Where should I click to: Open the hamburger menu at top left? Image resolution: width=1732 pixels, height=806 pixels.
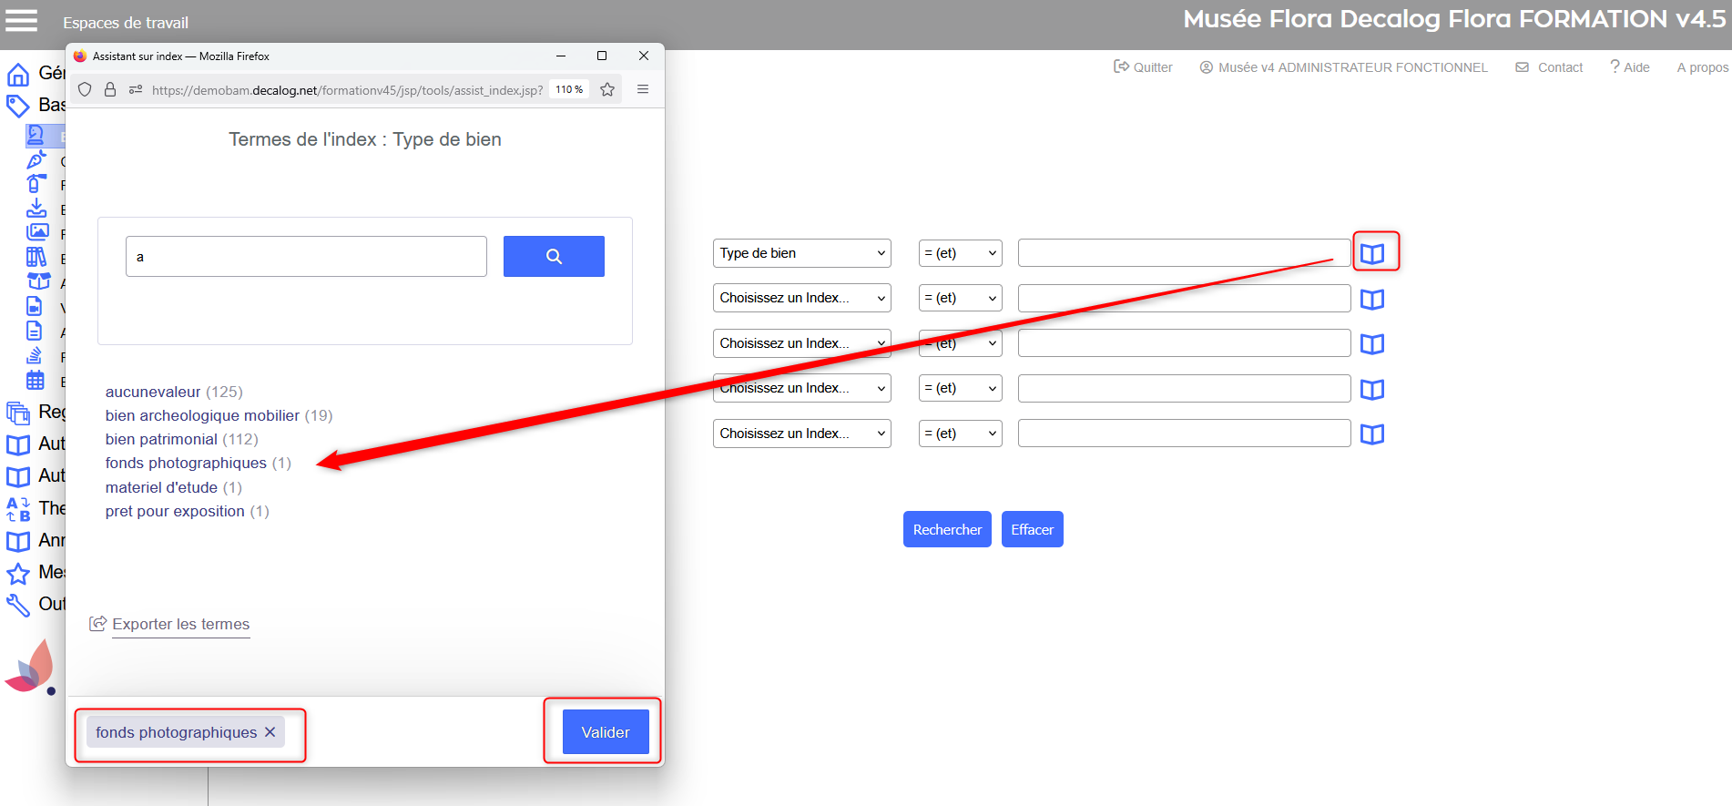[22, 21]
